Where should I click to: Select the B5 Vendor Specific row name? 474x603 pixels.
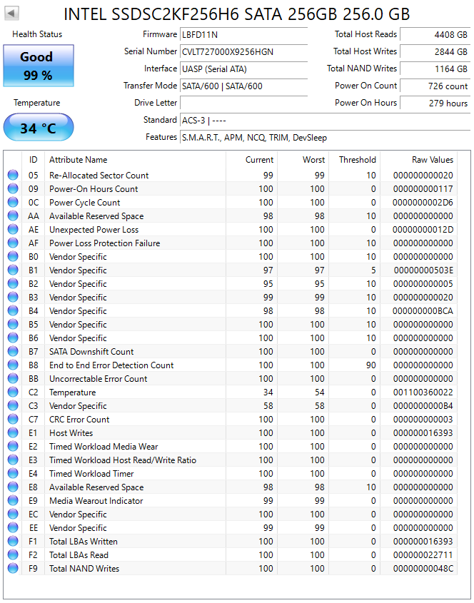tap(78, 325)
